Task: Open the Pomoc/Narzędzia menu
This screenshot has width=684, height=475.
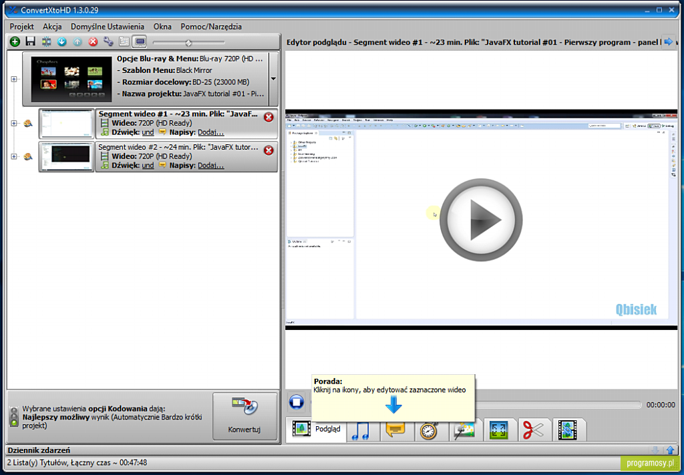Action: [211, 27]
